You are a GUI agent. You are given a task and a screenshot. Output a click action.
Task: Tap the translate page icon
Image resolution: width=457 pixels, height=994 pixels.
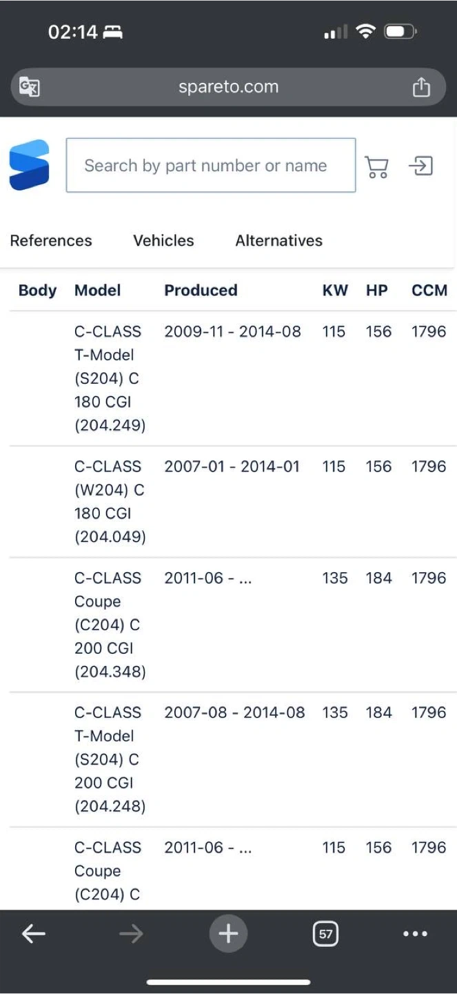pos(29,87)
